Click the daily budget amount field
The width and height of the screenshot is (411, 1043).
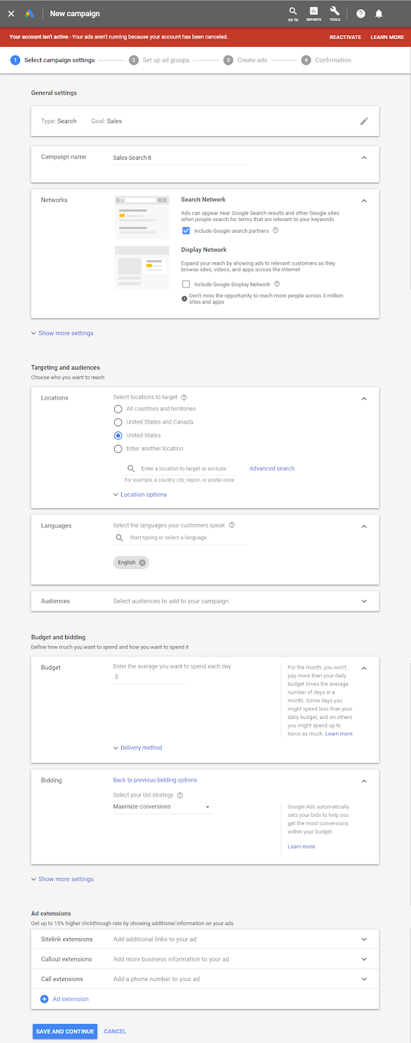point(149,677)
